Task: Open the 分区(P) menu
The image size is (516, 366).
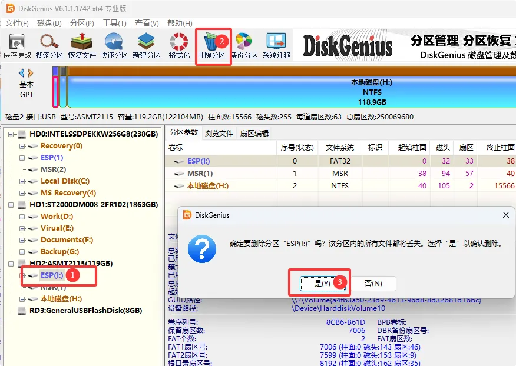Action: point(82,24)
